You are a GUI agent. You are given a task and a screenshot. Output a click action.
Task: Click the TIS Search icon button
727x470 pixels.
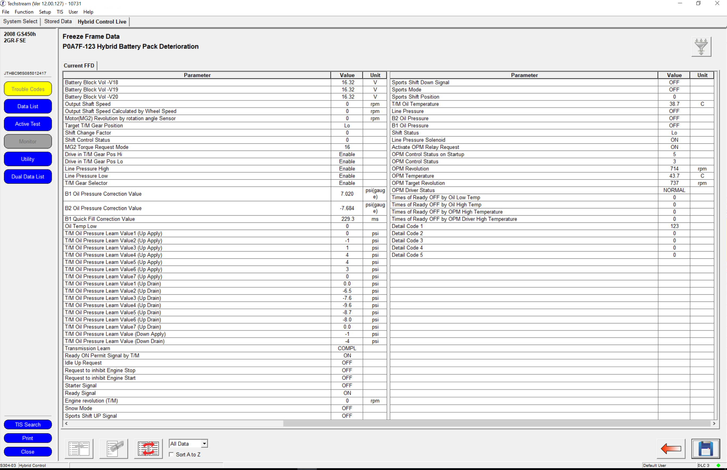point(27,424)
